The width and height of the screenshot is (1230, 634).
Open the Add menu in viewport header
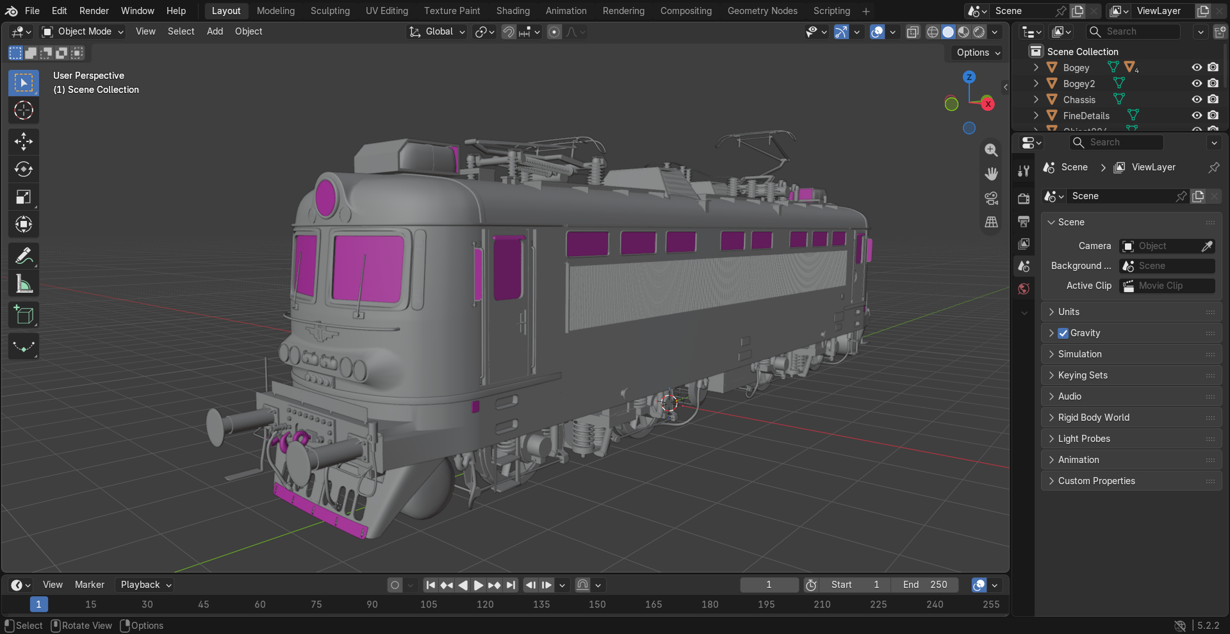[x=215, y=31]
